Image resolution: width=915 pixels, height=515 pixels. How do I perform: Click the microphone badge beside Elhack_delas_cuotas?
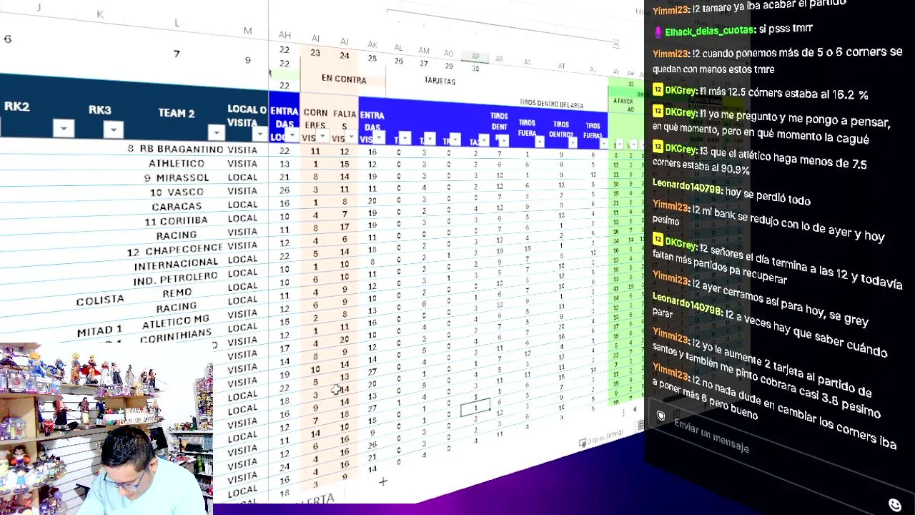(x=658, y=32)
